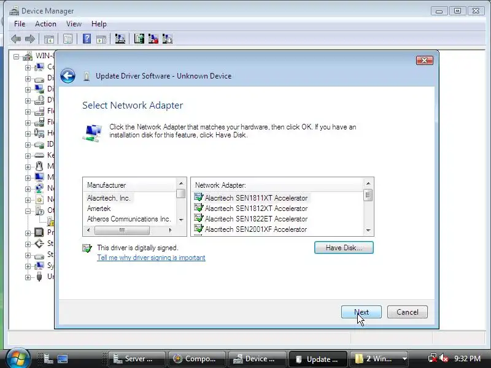
Task: Collapse the Other devices node
Action: (28, 211)
